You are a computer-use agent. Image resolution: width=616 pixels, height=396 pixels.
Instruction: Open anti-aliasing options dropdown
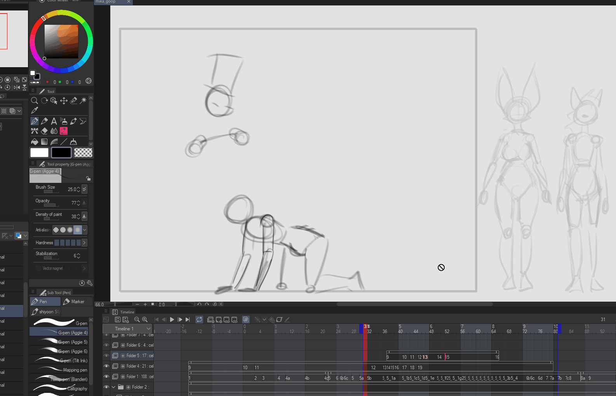[85, 230]
